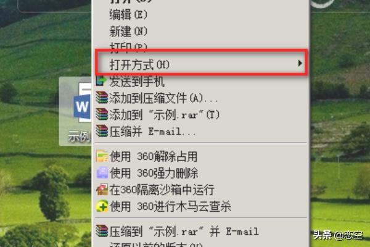The width and height of the screenshot is (370, 247).
Task: Click the sandbox icon for 在360隔离沙箱中运行
Action: pos(102,190)
